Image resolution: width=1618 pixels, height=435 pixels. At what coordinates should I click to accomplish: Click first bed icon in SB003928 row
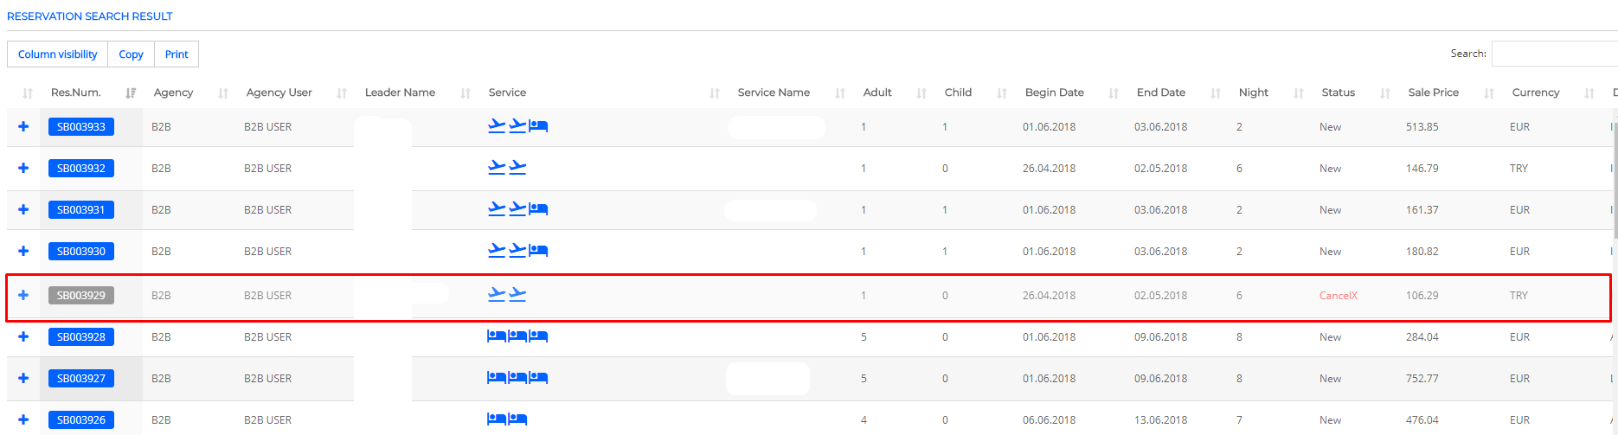[497, 336]
